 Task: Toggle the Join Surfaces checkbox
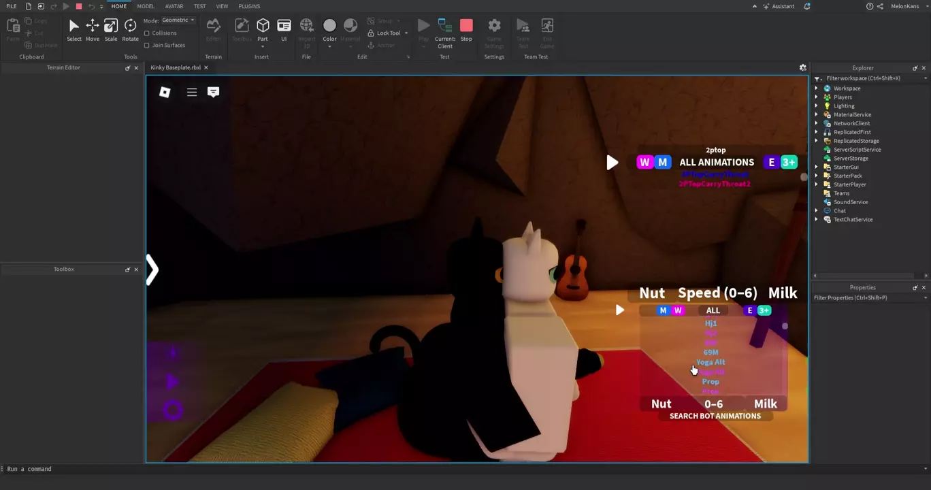point(147,46)
